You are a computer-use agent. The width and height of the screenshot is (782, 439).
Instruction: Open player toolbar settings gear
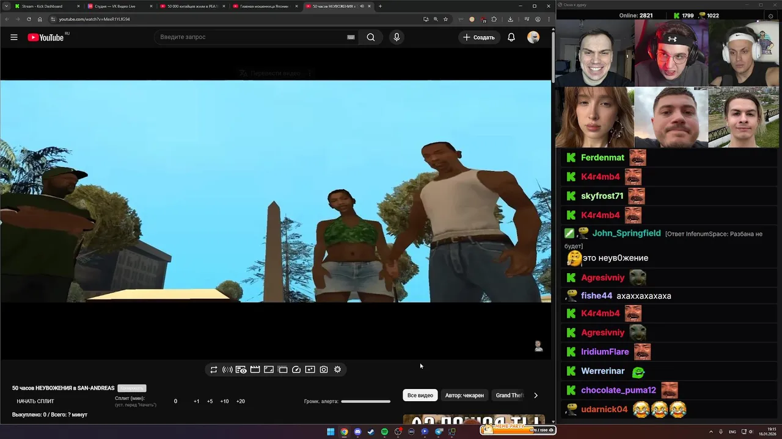337,369
